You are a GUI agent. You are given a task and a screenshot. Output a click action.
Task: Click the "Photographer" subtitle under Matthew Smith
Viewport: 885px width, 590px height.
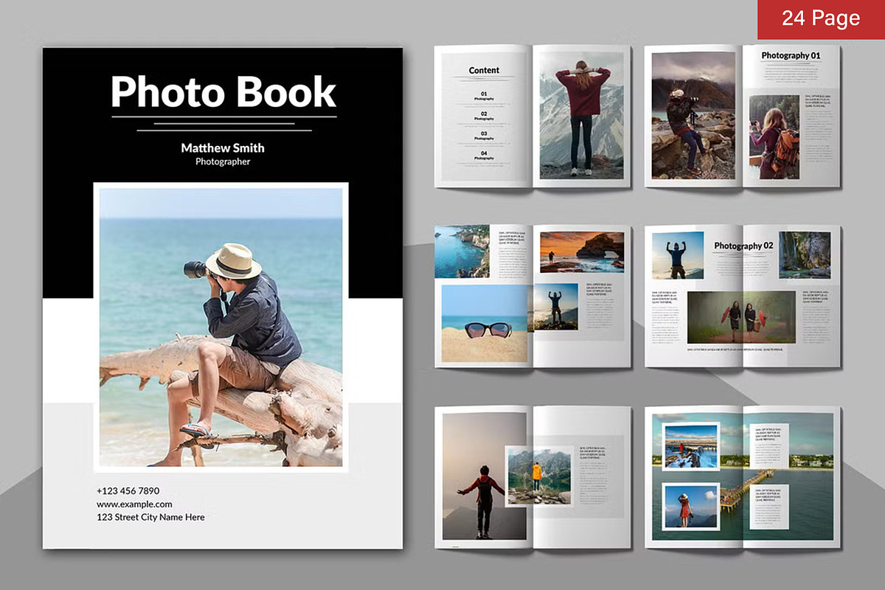point(223,162)
